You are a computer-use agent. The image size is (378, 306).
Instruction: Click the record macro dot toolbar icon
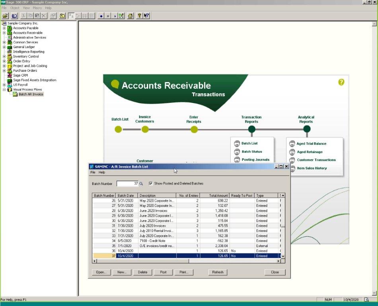pos(101,16)
